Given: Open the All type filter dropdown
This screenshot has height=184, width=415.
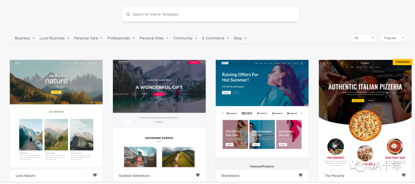Looking at the screenshot, I should pos(363,38).
